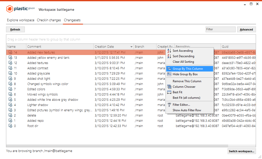The height and width of the screenshot is (159, 262).
Task: Select Hide Group By Box entry
Action: 190,74
